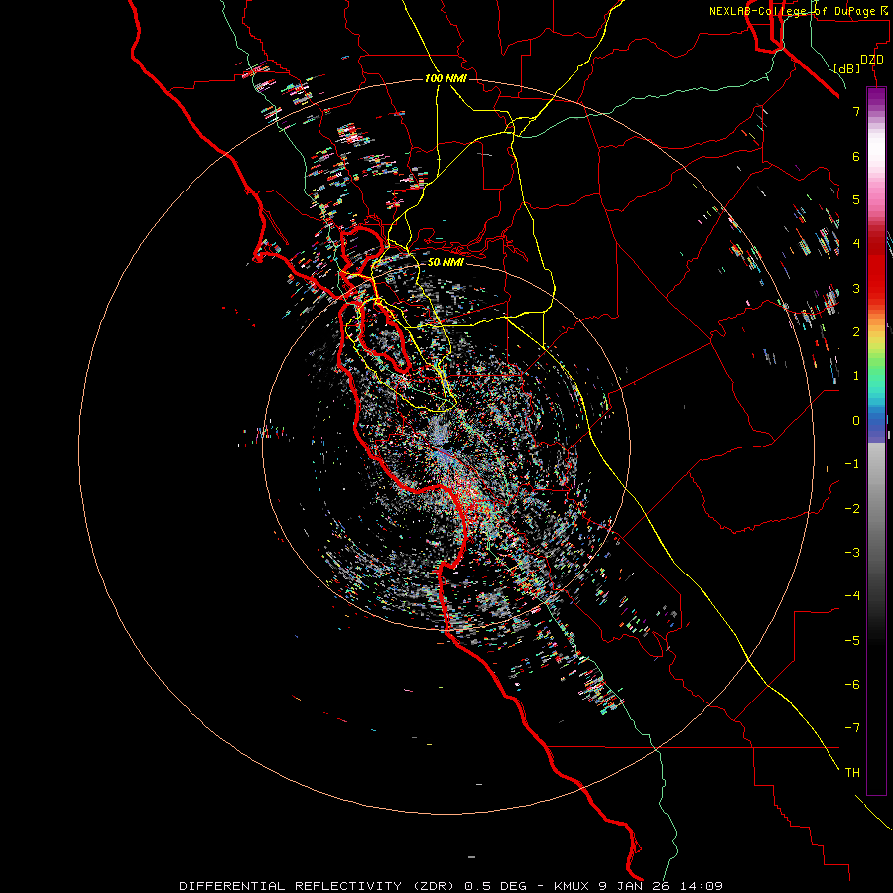
Task: Click the -2 tick label on the color scale
Action: point(852,508)
